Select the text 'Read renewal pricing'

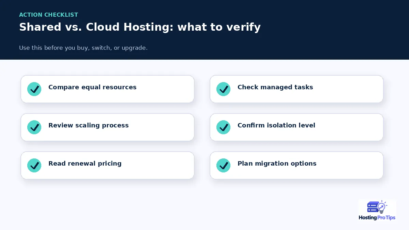pos(85,164)
